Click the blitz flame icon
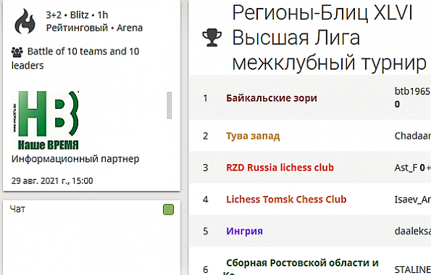 25,21
